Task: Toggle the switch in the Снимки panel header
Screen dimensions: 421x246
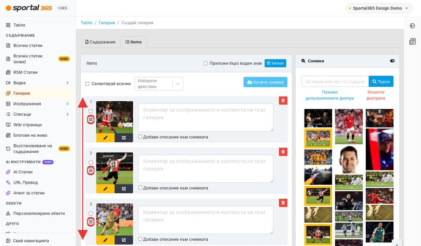Action: [392, 61]
